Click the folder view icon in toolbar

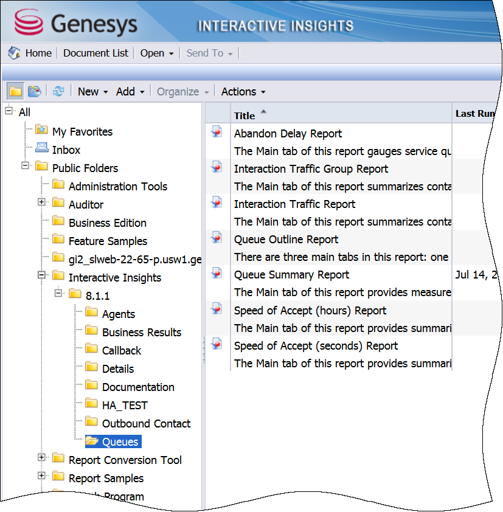point(15,92)
